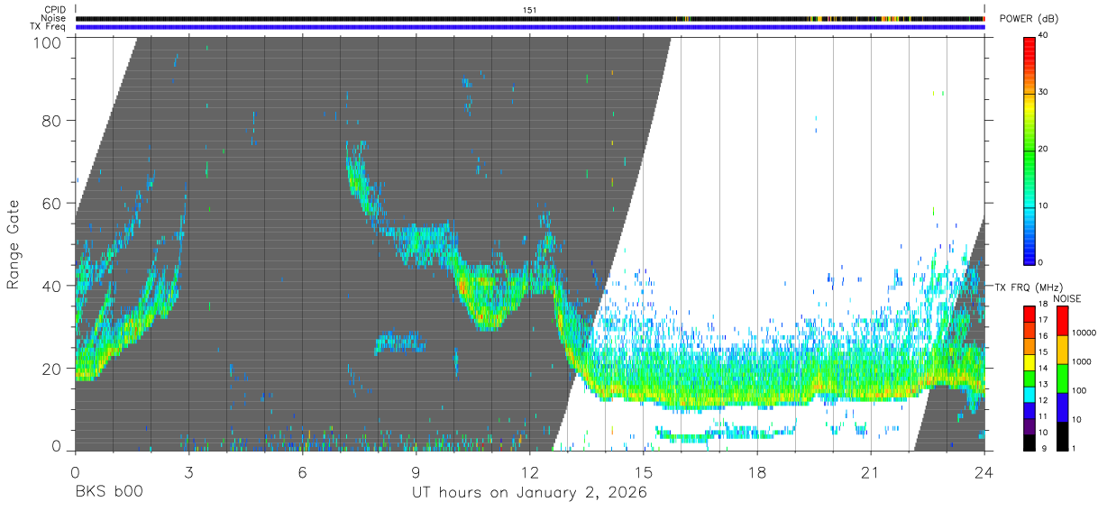Click the 80 tick on the Range Gate axis

51,120
